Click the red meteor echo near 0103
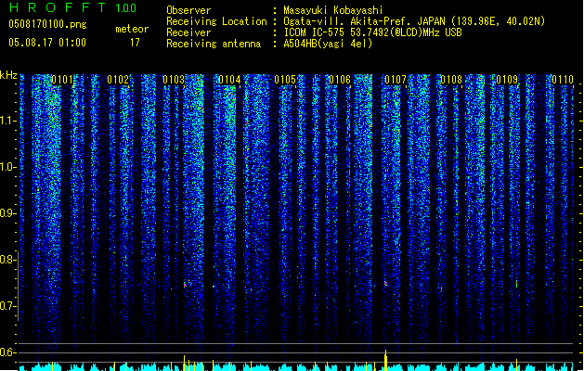The height and width of the screenshot is (371, 584). point(185,285)
